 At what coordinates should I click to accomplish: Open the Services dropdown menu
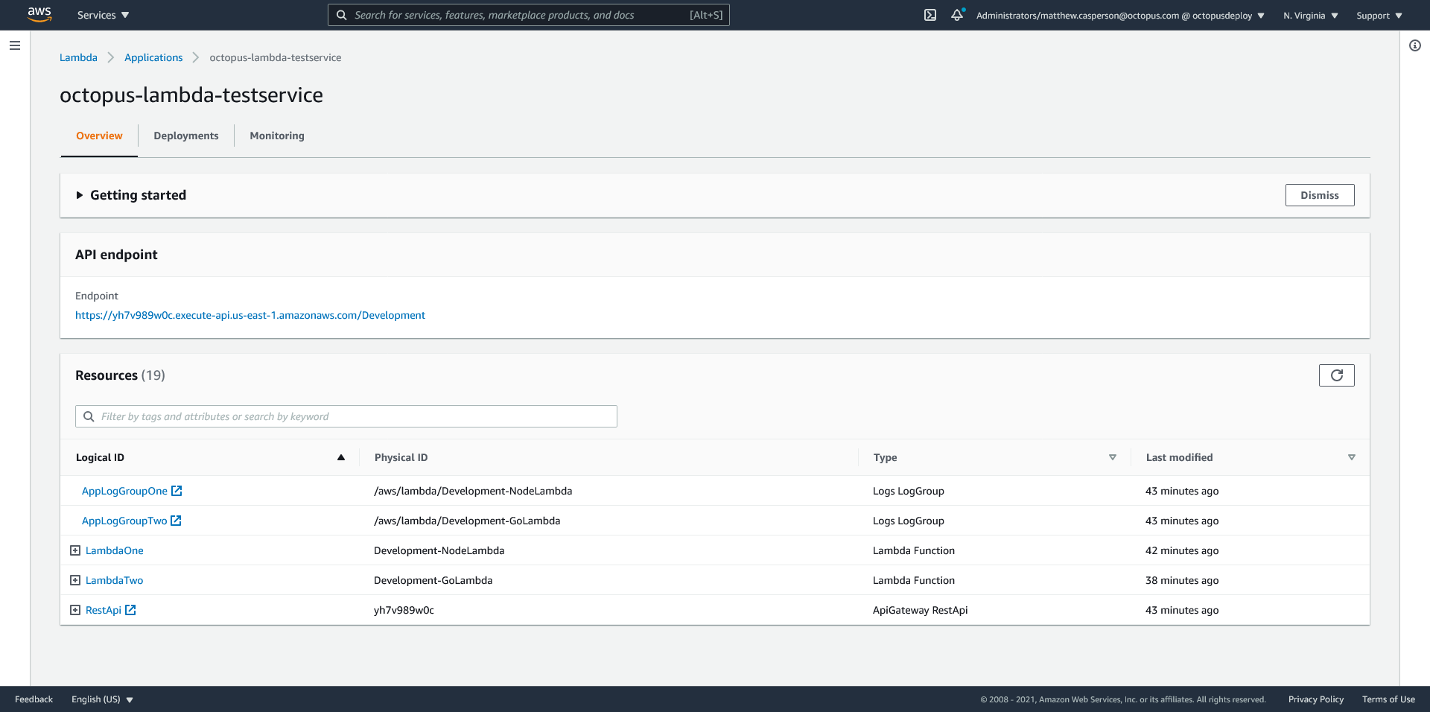(103, 15)
